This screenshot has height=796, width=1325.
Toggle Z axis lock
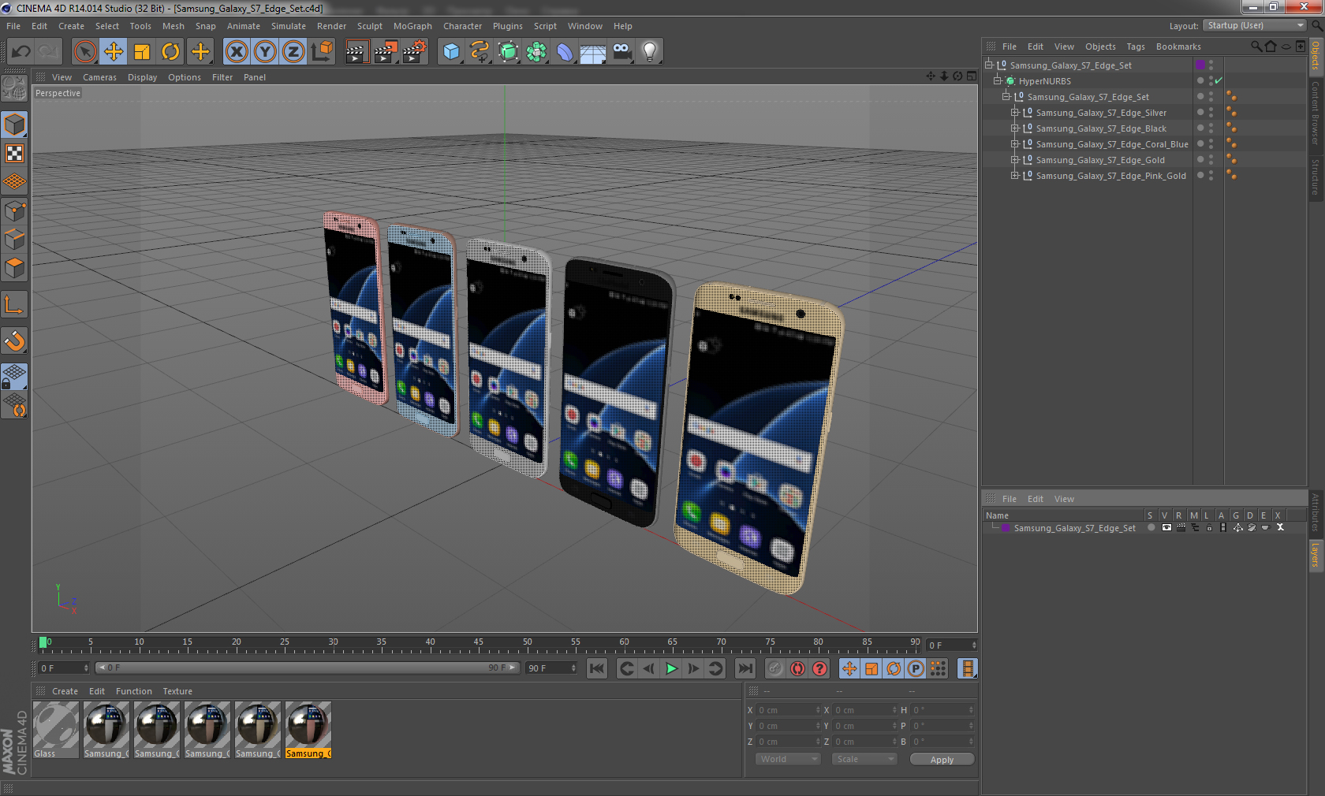(x=293, y=52)
